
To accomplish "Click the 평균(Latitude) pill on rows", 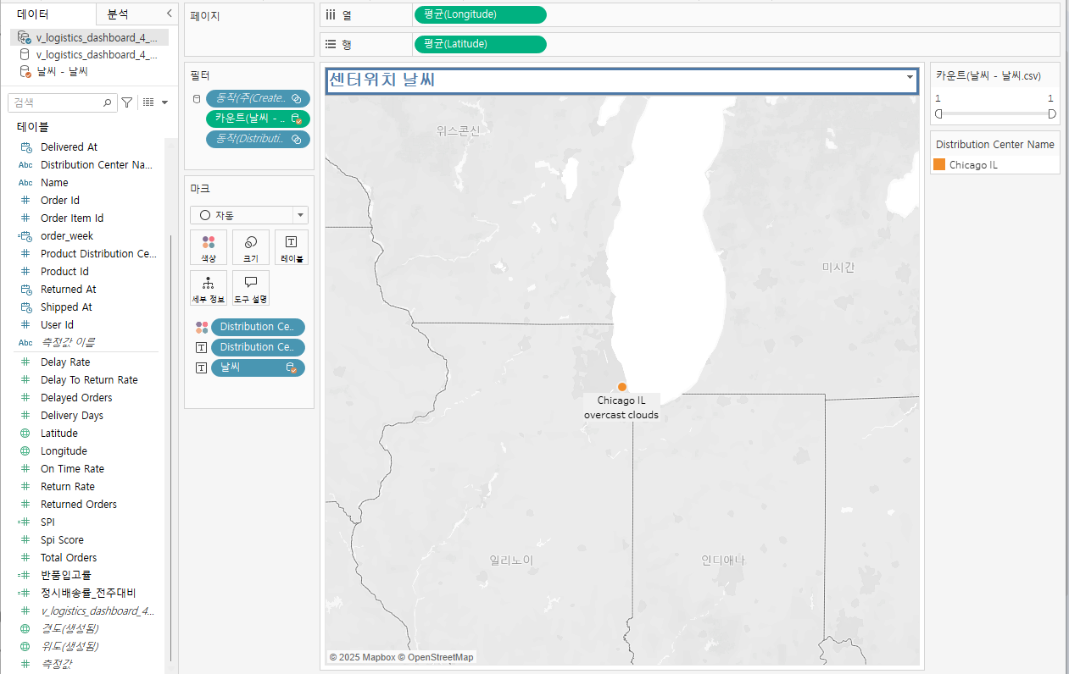I will point(480,44).
